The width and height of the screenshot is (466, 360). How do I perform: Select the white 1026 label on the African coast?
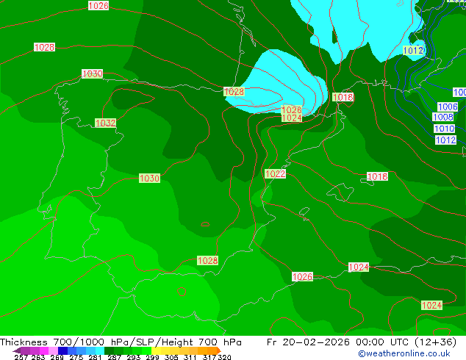(303, 276)
